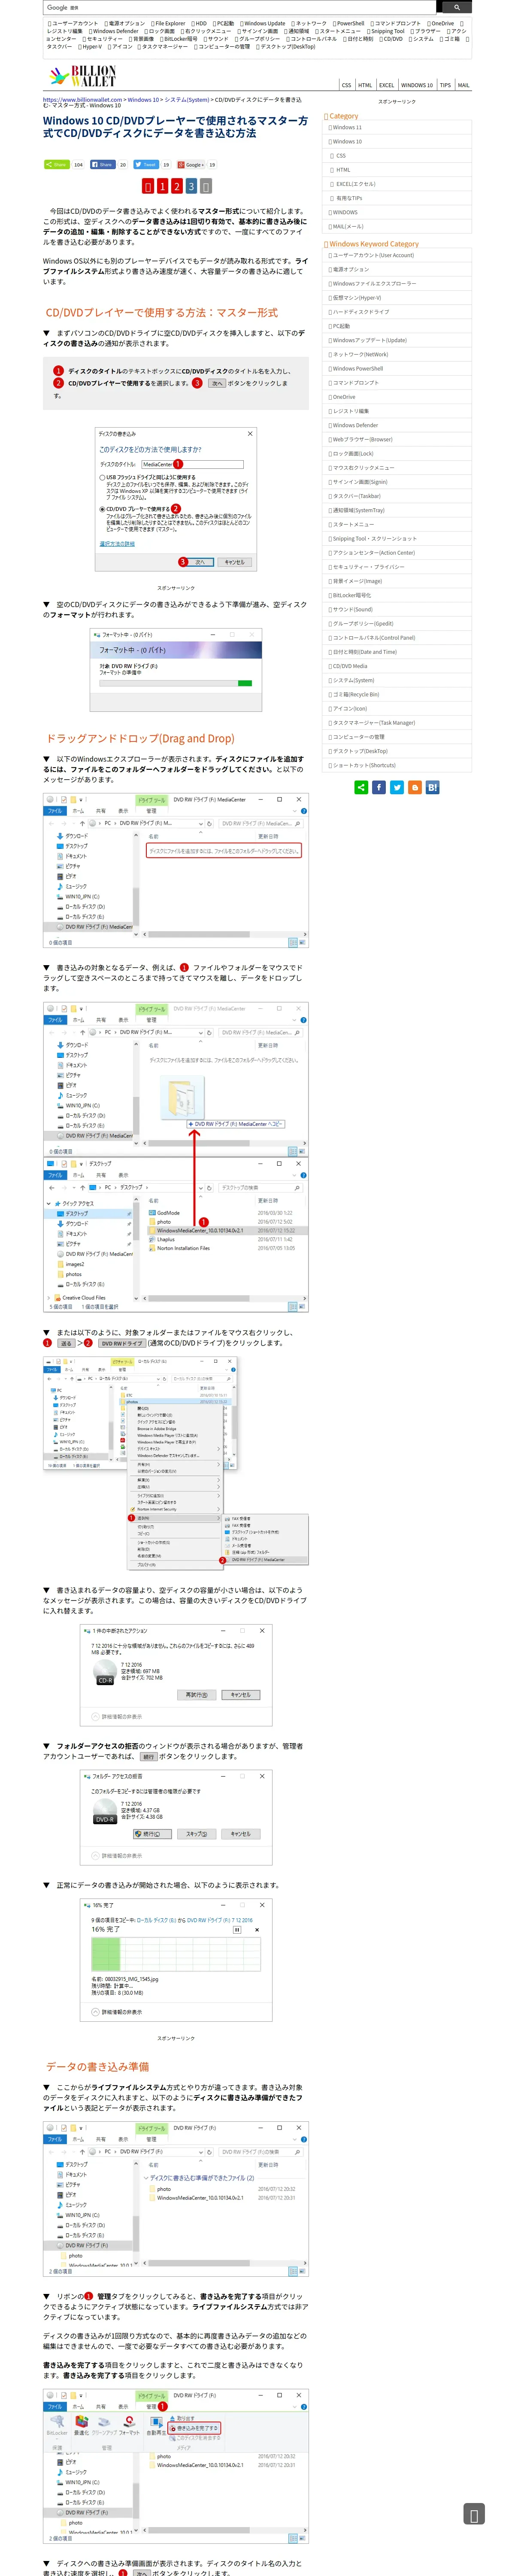Click the orange Blogger icon below the sidebar
This screenshot has width=515, height=2576.
coord(415,787)
